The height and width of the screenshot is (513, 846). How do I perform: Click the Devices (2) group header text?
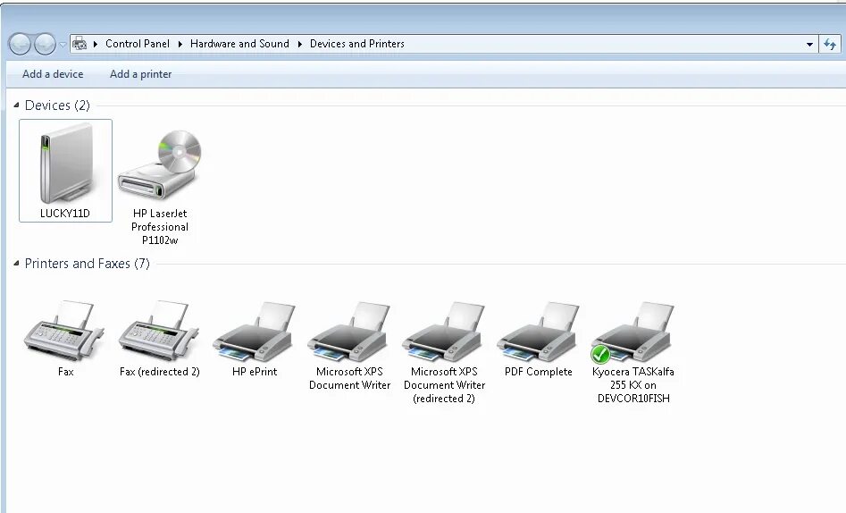click(x=58, y=105)
